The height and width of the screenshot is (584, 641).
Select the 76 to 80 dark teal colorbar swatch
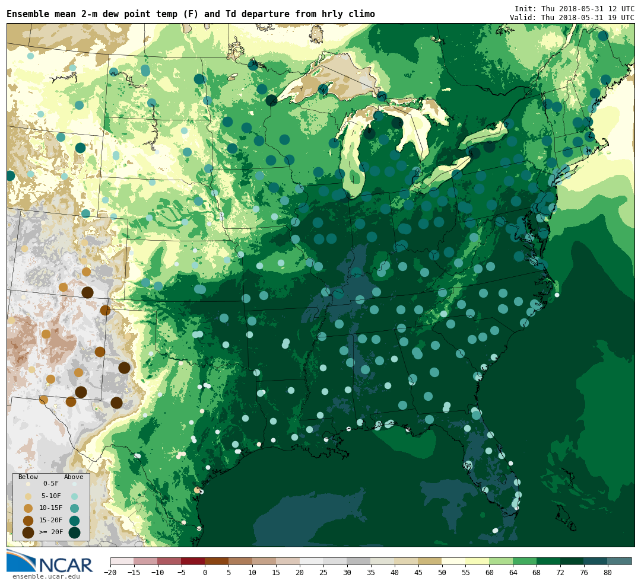(595, 561)
